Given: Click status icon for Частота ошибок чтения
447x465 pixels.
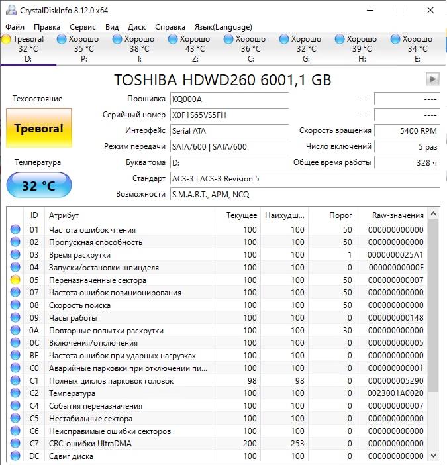Looking at the screenshot, I should (x=15, y=229).
